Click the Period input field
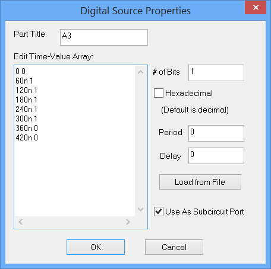 [216, 133]
